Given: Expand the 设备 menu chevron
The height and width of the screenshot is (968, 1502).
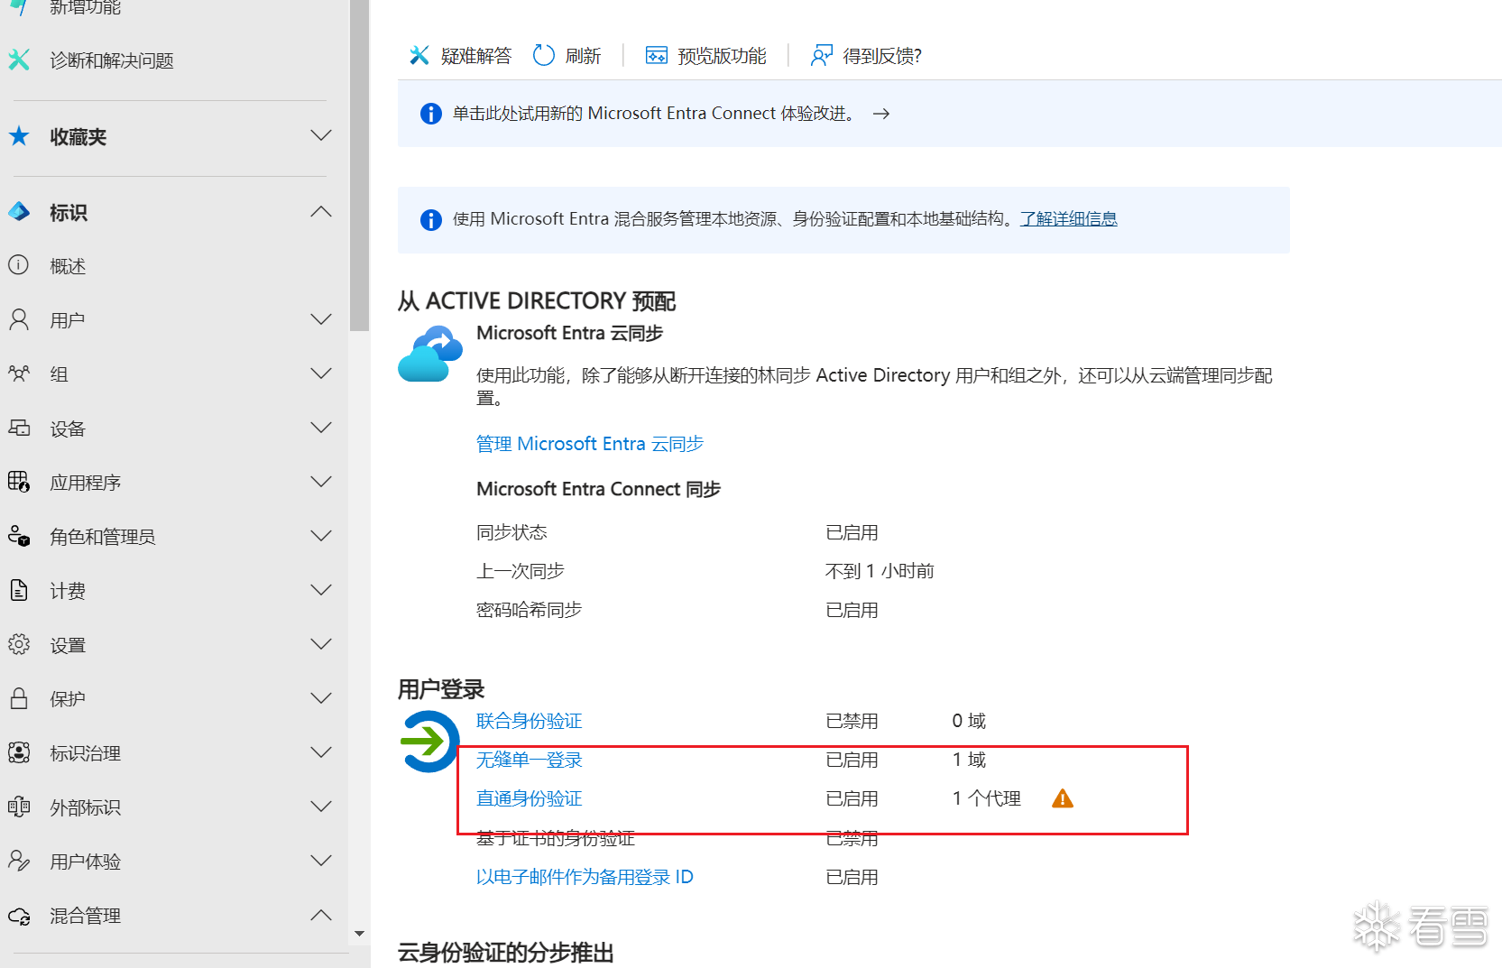Looking at the screenshot, I should click(321, 428).
